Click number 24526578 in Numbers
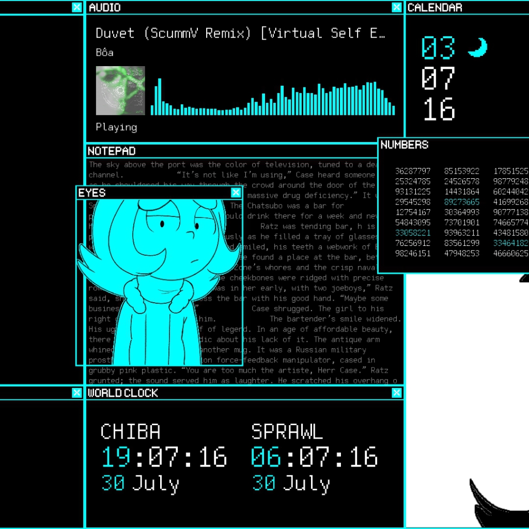Viewport: 529px width, 529px height. point(461,181)
